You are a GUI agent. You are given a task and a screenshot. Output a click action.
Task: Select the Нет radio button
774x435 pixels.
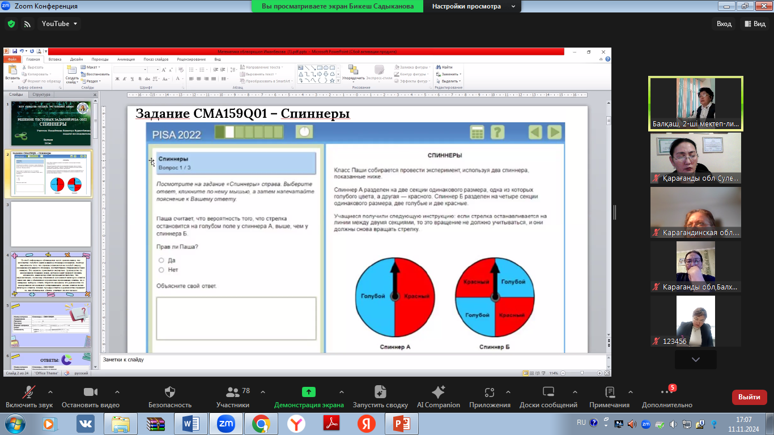(x=161, y=270)
